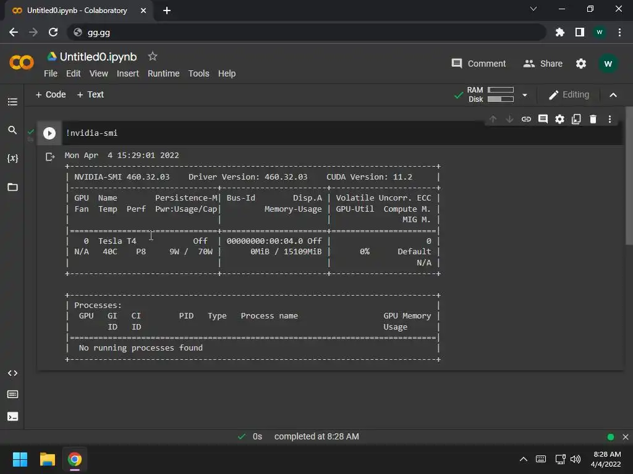This screenshot has width=633, height=474.
Task: Rename the Untitled0.ipynb title
Action: click(x=98, y=56)
